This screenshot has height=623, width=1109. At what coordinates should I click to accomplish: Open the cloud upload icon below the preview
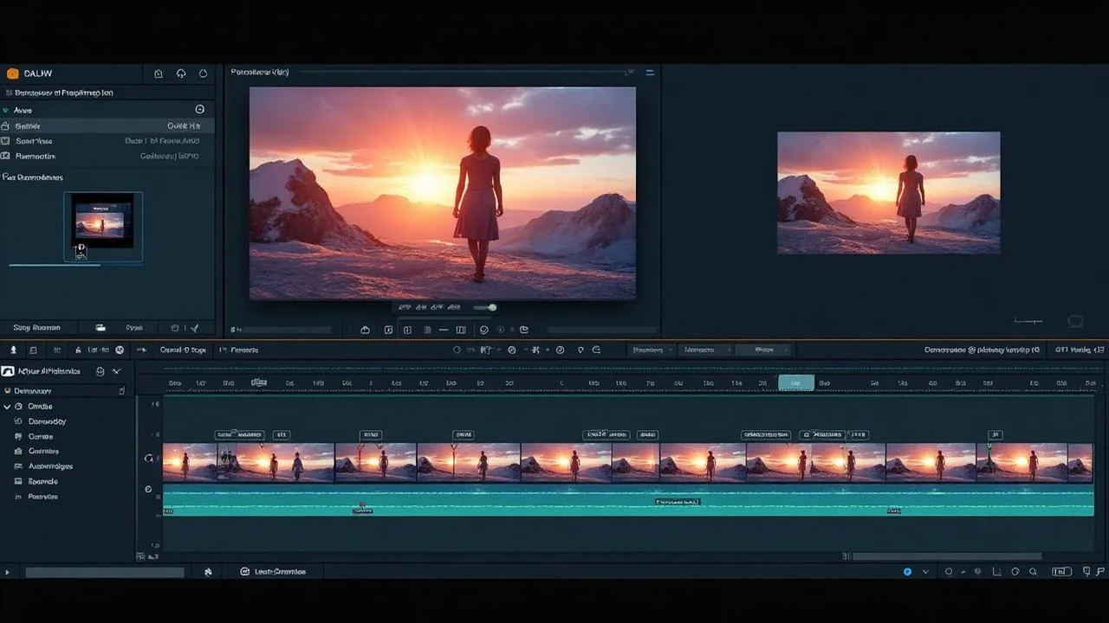click(x=365, y=330)
